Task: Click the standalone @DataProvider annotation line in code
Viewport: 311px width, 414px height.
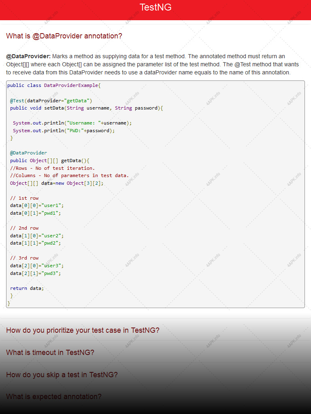Action: pyautogui.click(x=29, y=153)
